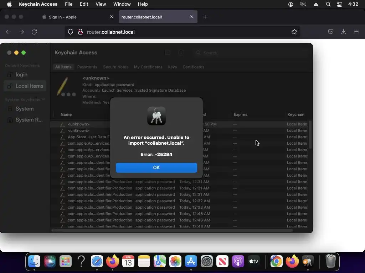Open System Preferences from the Dock
This screenshot has width=365, height=273.
coord(207,262)
